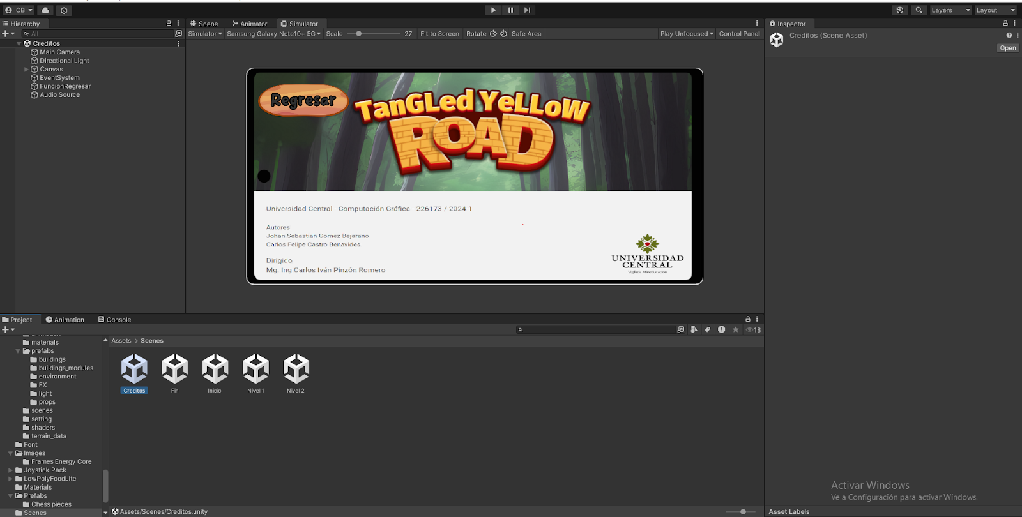Open Creditos asset help icon

pyautogui.click(x=1009, y=36)
